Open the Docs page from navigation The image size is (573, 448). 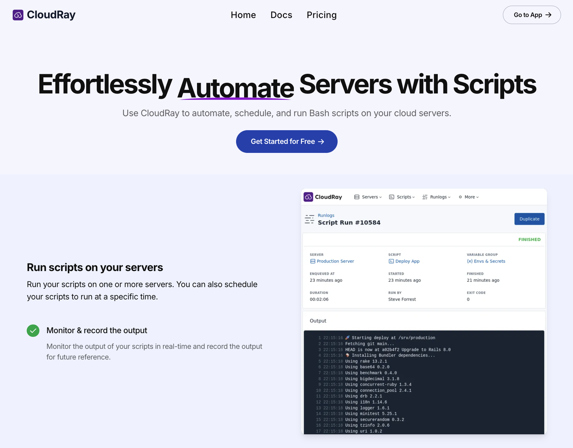[281, 15]
